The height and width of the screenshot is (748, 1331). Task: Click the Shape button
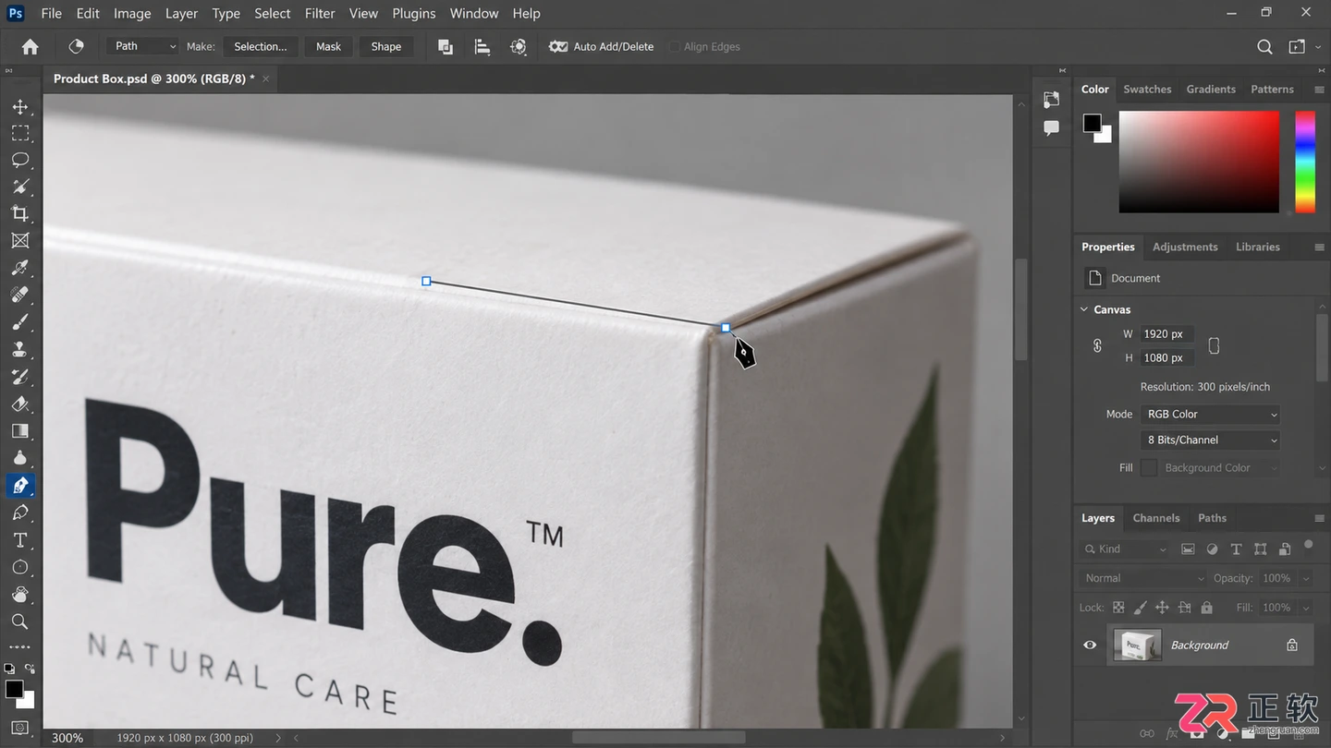pos(386,46)
